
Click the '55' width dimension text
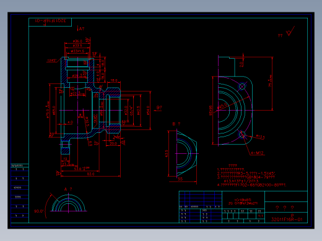pyautogui.click(x=180, y=179)
